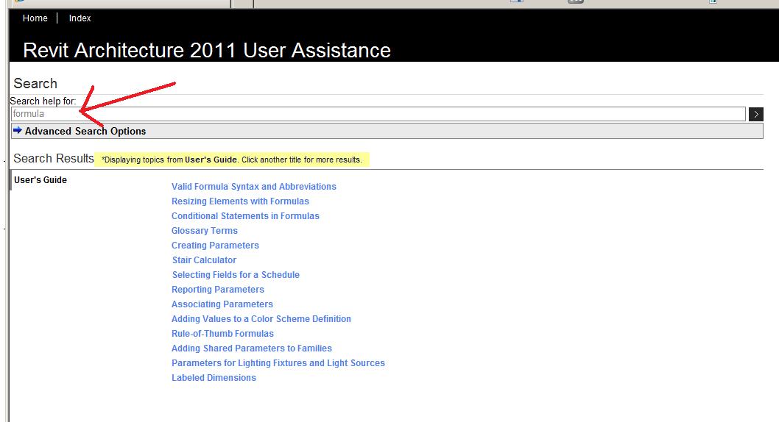The width and height of the screenshot is (779, 422).
Task: Open the Index page link
Action: 80,18
